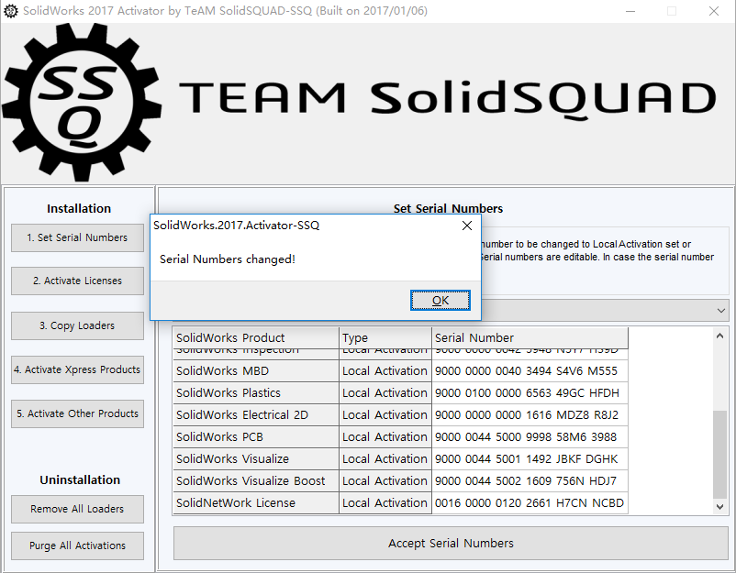Click the "Uninstallation" heading in the left panel
The image size is (736, 573).
[80, 479]
